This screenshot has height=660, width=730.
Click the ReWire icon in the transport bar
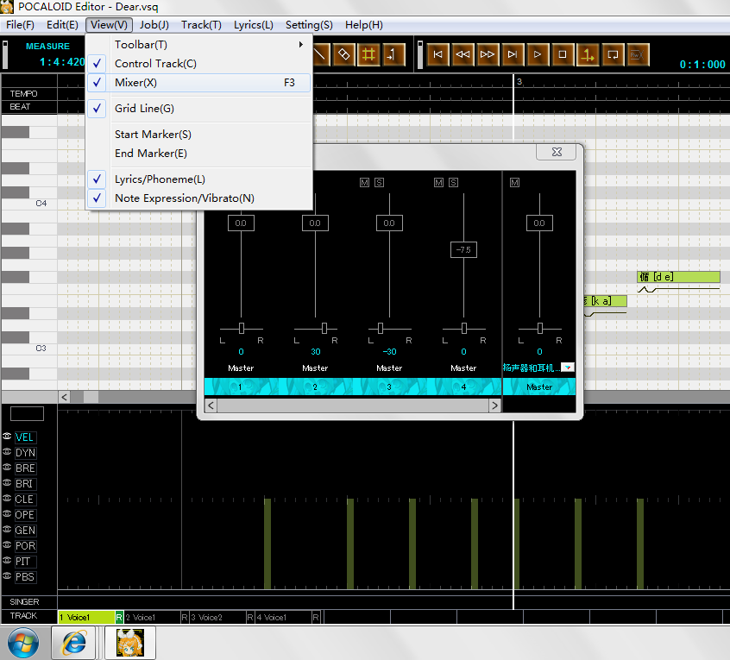(638, 54)
